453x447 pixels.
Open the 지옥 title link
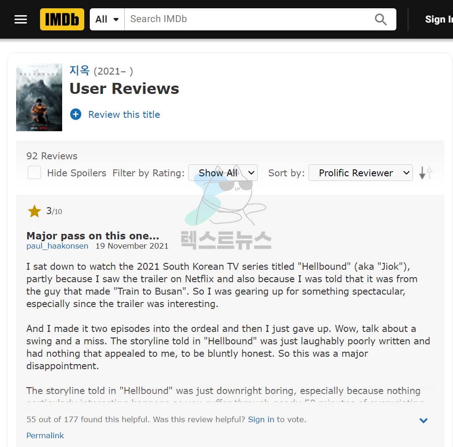click(80, 70)
